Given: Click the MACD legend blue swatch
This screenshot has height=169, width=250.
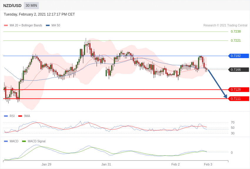Looking at the screenshot, I should (x=6, y=141).
